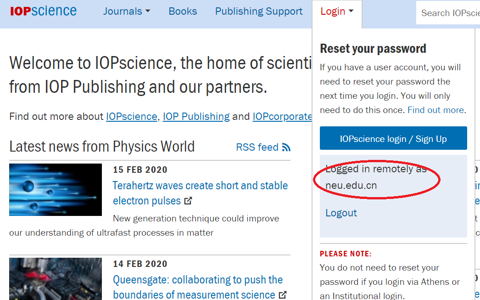Click the RSS feed icon
Image resolution: width=480 pixels, height=300 pixels.
click(286, 147)
